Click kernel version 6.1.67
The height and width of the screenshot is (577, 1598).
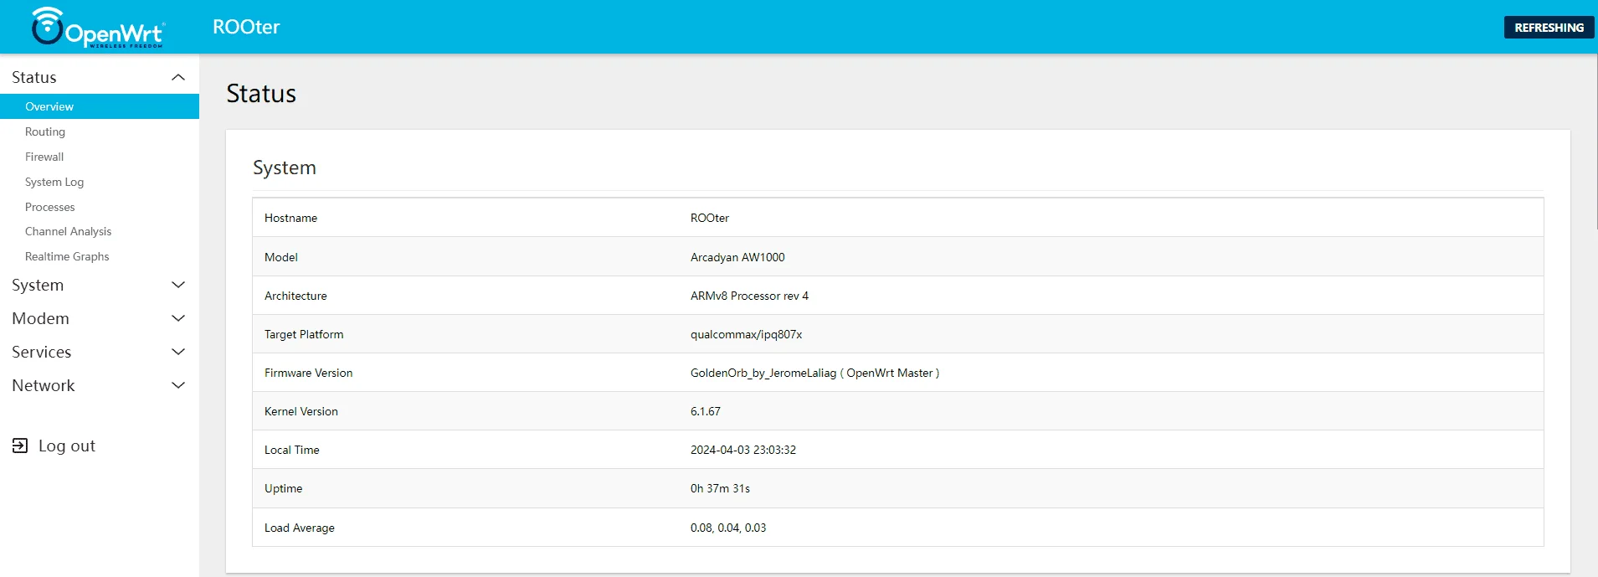[x=706, y=411]
